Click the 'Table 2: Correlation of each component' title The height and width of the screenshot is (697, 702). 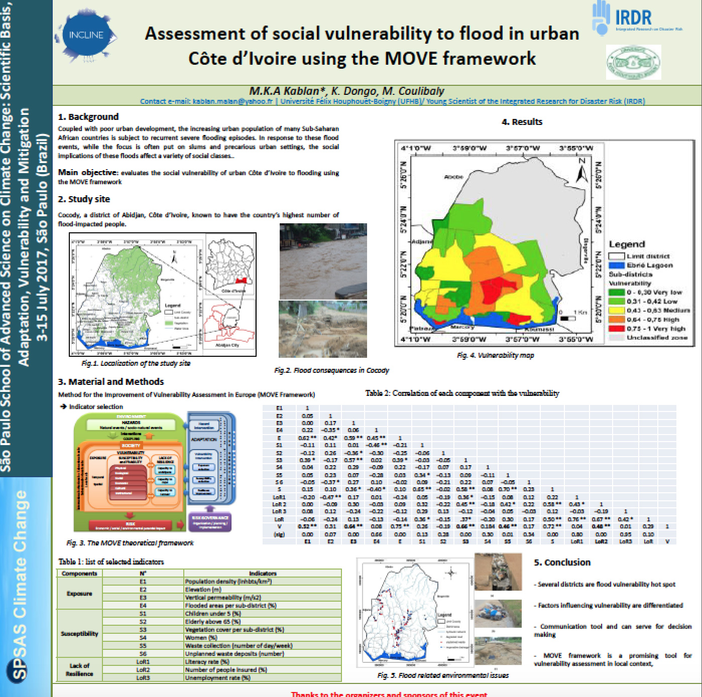tap(462, 393)
